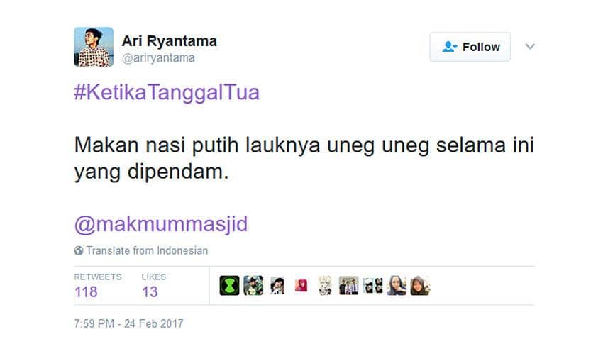The width and height of the screenshot is (603, 339).
Task: Open the #KetikaTanggalTua hashtag
Action: point(167,93)
